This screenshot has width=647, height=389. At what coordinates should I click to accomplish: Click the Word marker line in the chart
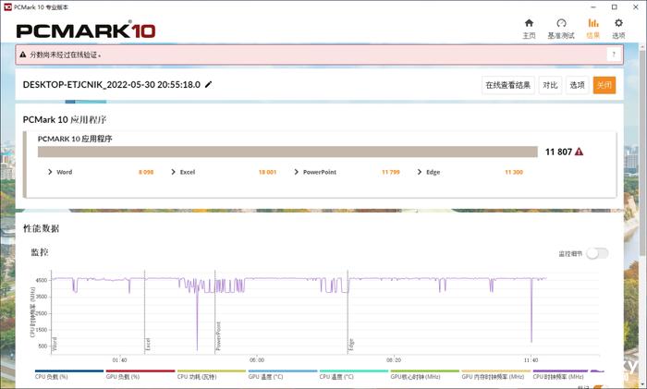coord(52,312)
